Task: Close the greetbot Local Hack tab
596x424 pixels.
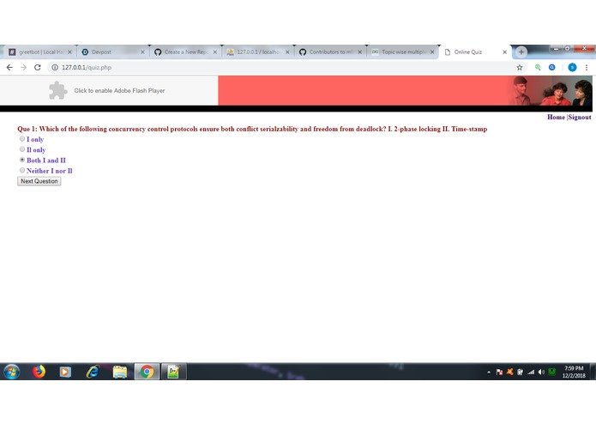Action: (69, 52)
